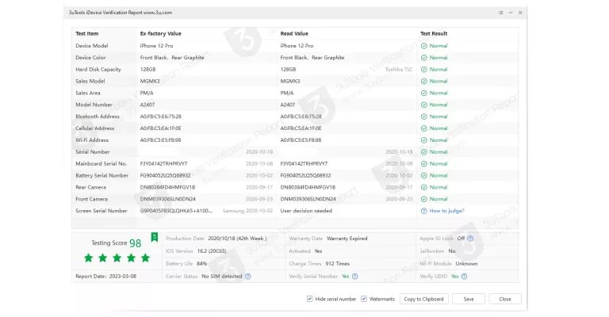Screen dimensions: 609x317
Task: Select the read value A2407
Action: (x=288, y=105)
